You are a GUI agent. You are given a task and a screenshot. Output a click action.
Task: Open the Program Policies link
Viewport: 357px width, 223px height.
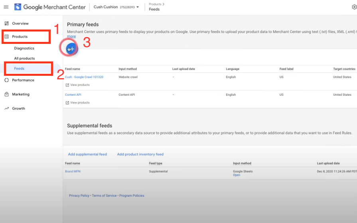[132, 195]
